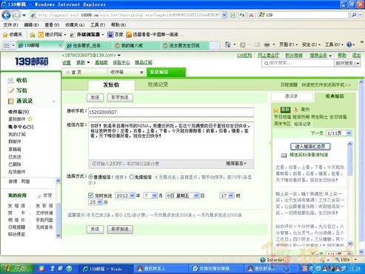The image size is (365, 274).
Task: Click the flame 最热 icon in the SMS panel
Action: (296, 110)
